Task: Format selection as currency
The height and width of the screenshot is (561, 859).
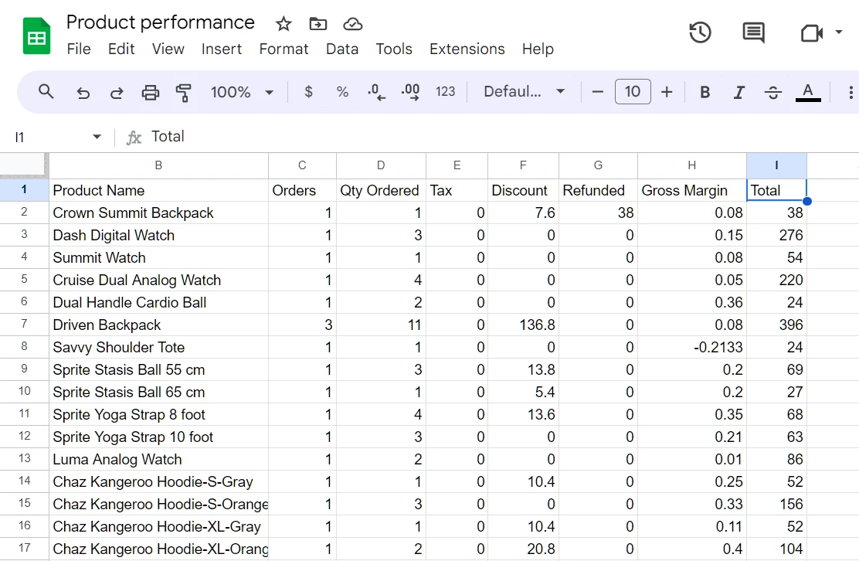Action: (x=307, y=91)
